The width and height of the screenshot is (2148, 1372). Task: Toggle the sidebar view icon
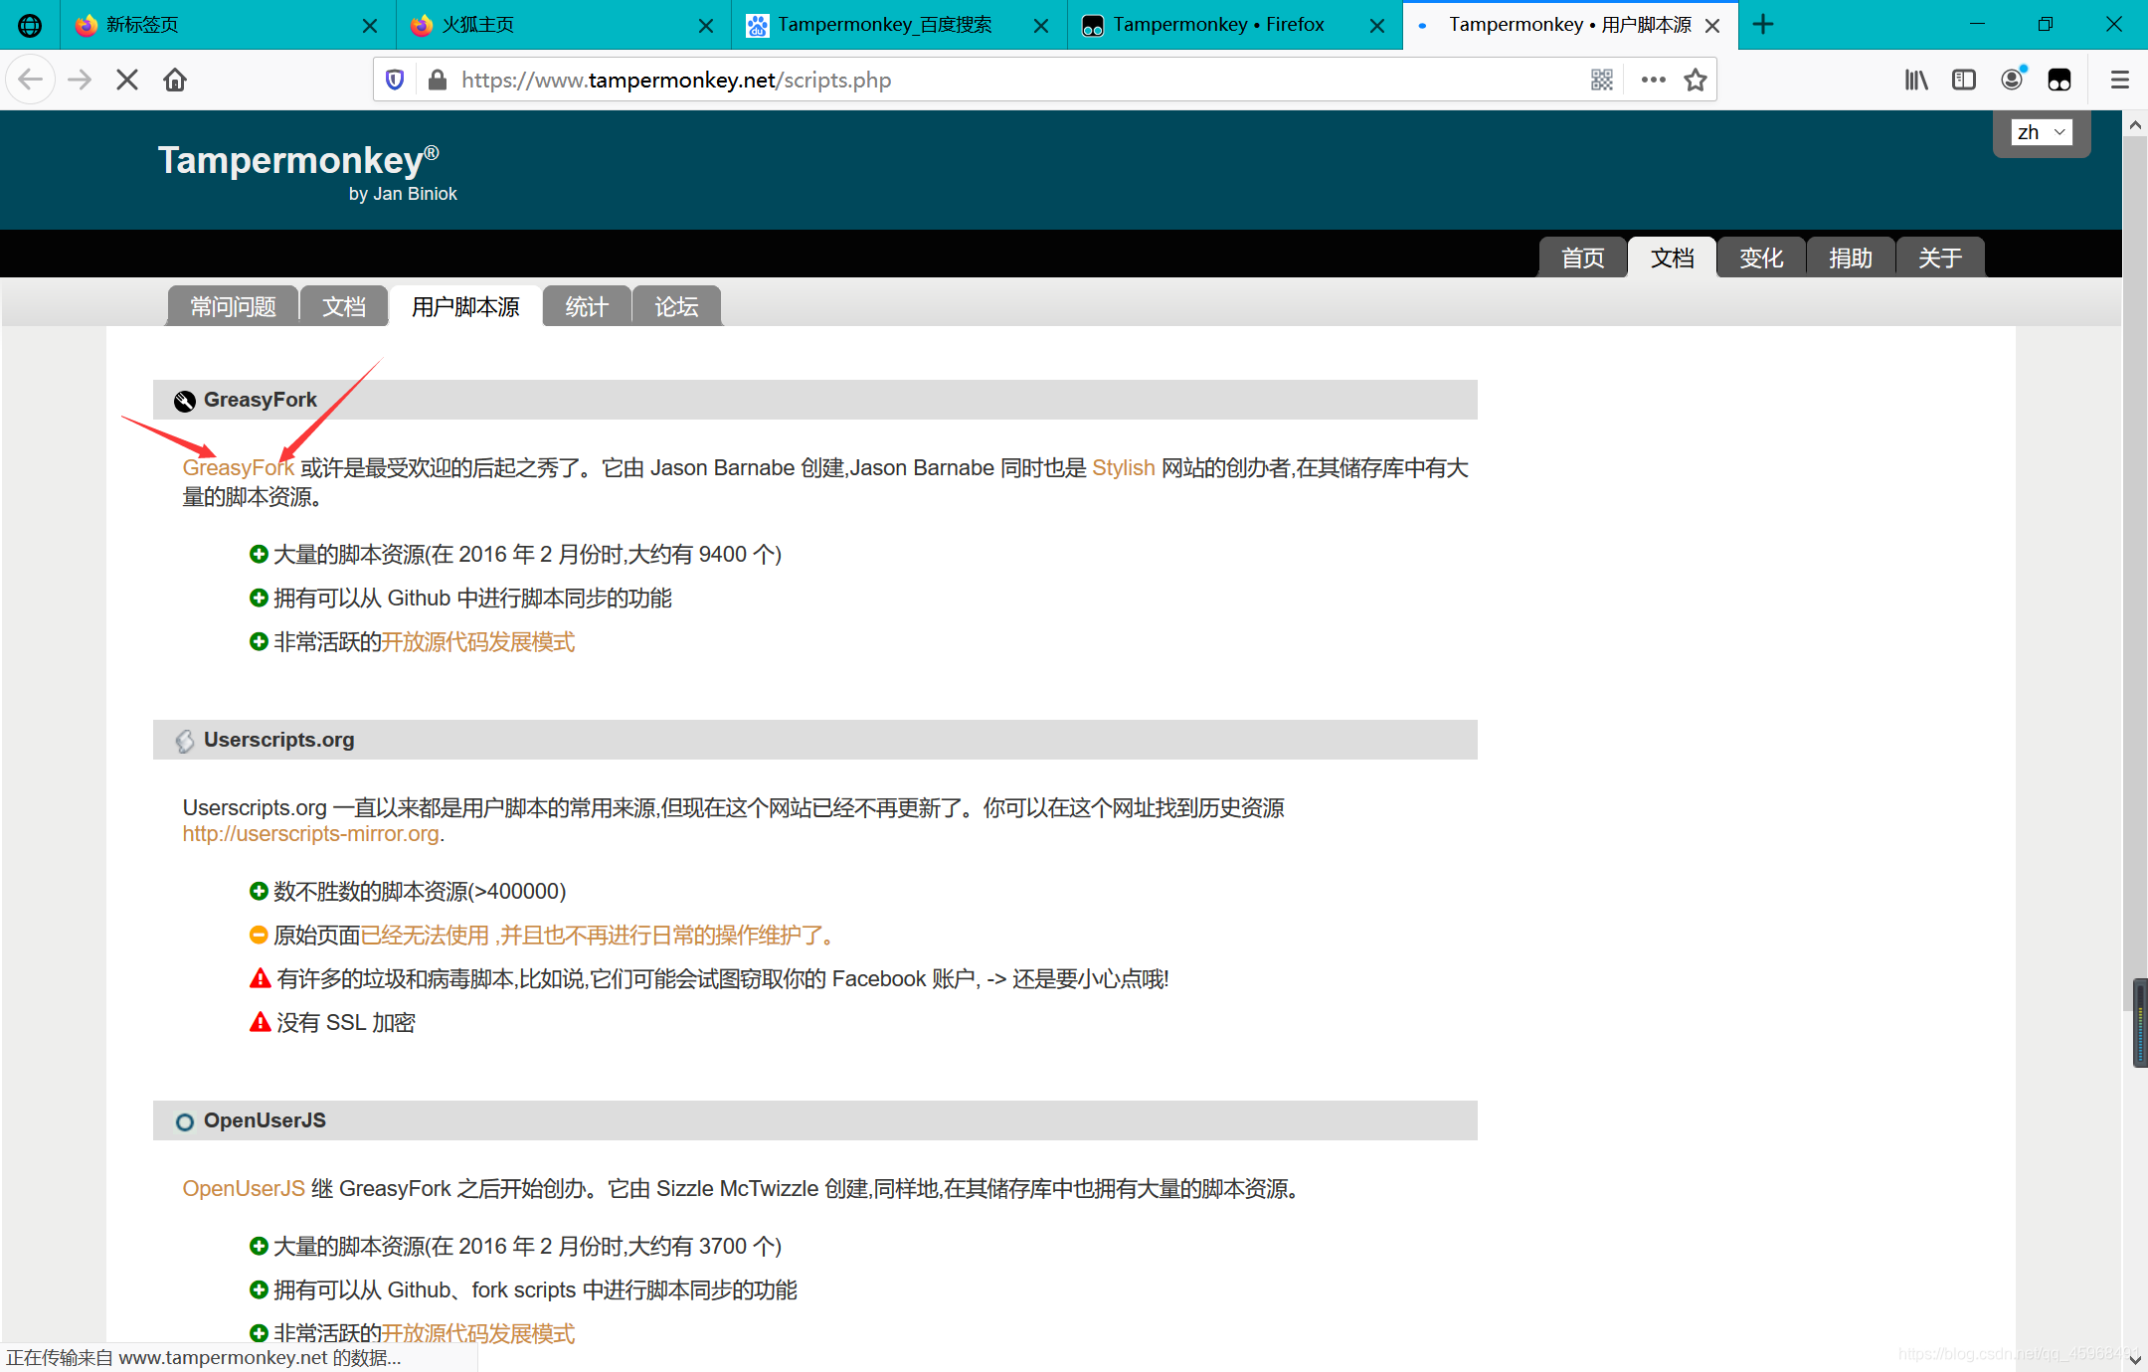(x=1963, y=80)
